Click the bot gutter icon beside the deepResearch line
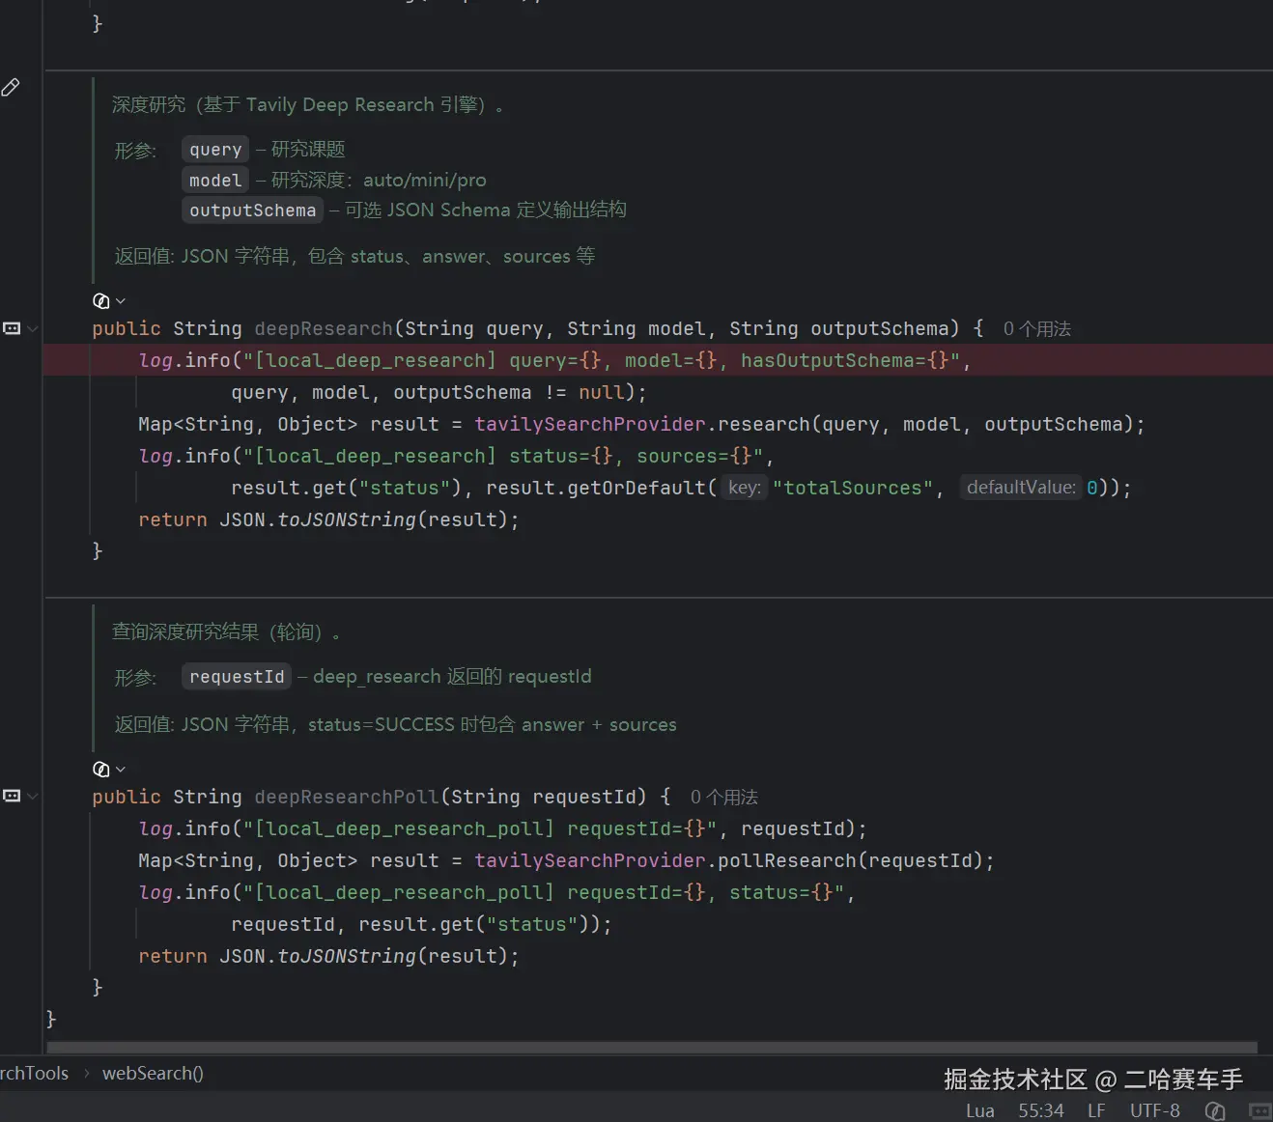Screen dimensions: 1273x1122 [x=12, y=328]
